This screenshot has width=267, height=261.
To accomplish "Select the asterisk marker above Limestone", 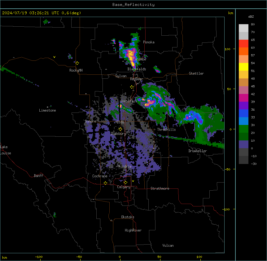I will [47, 107].
